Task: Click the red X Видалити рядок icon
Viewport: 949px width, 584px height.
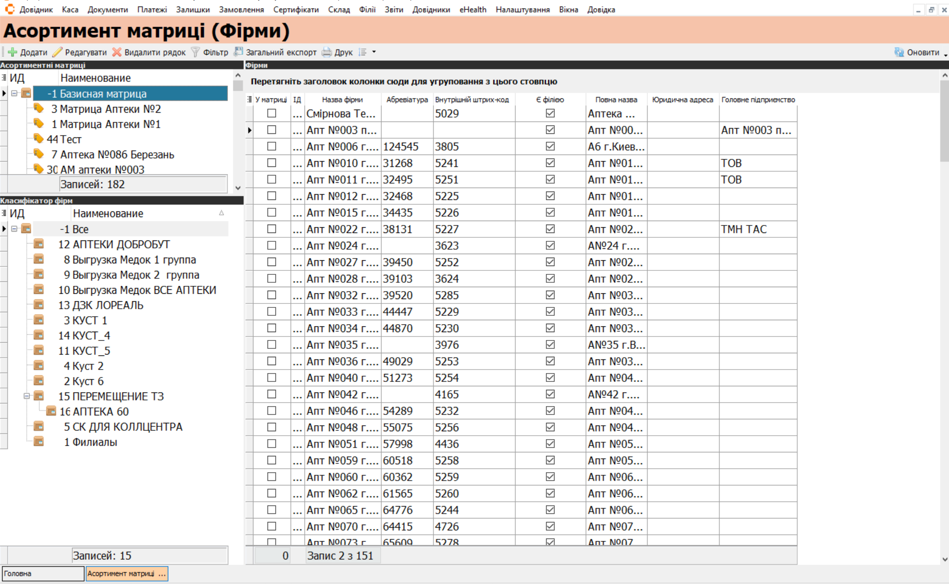Action: point(117,52)
